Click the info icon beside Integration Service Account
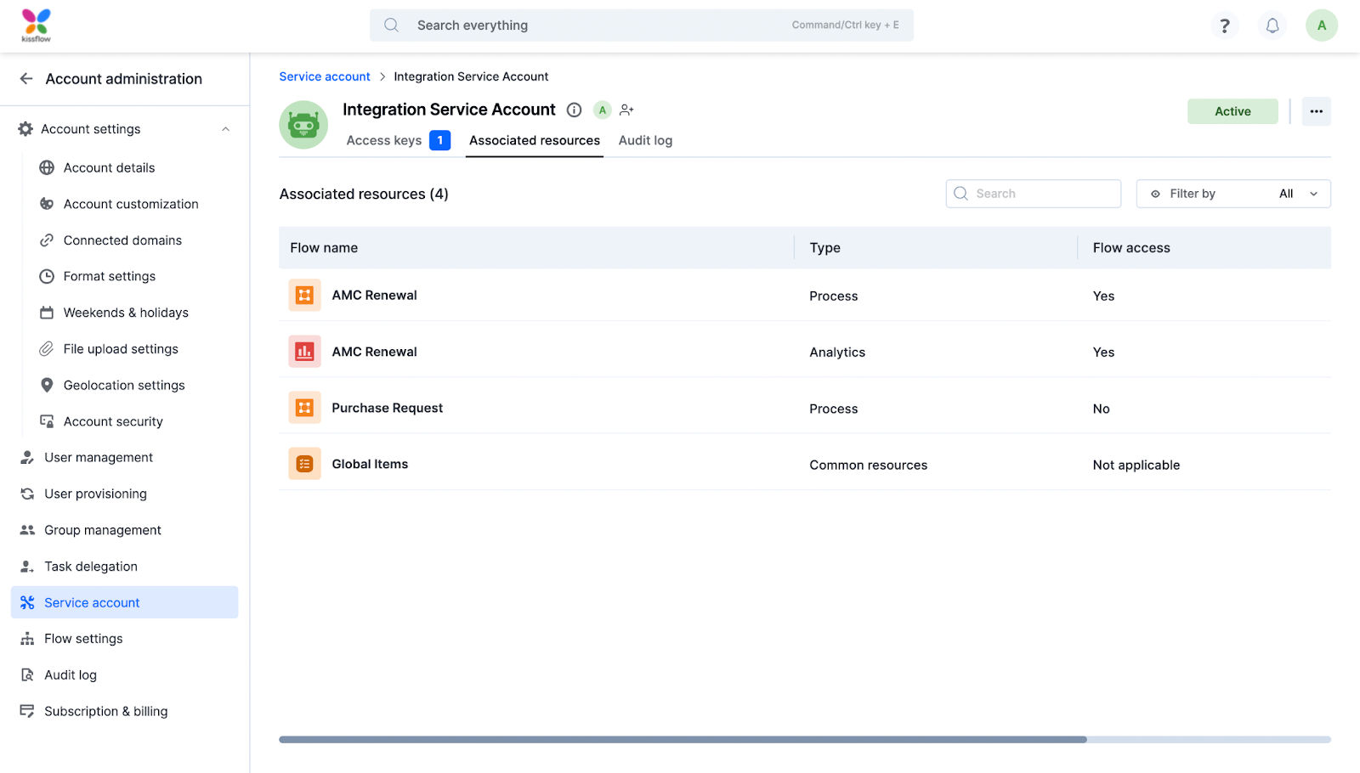This screenshot has height=773, width=1360. tap(575, 110)
